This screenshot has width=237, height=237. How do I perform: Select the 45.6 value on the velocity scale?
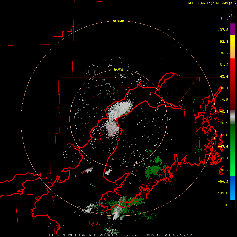224,76
